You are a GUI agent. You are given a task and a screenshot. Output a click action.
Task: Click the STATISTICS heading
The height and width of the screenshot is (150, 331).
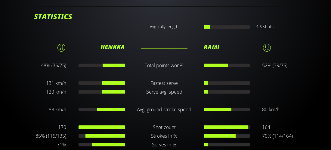coord(53,17)
